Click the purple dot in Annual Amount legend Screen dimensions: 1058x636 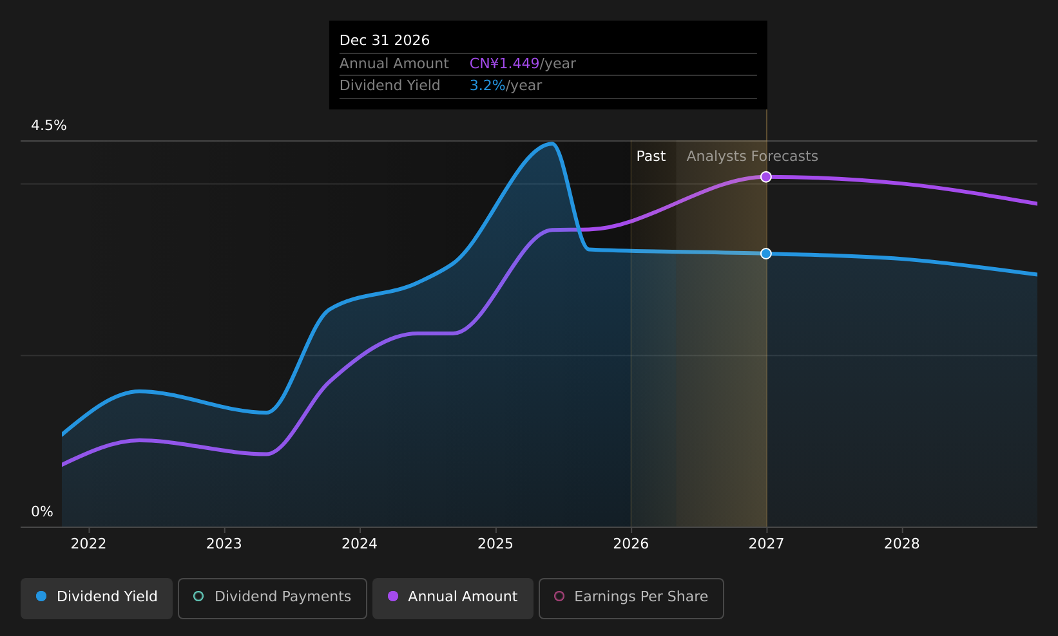pyautogui.click(x=393, y=596)
